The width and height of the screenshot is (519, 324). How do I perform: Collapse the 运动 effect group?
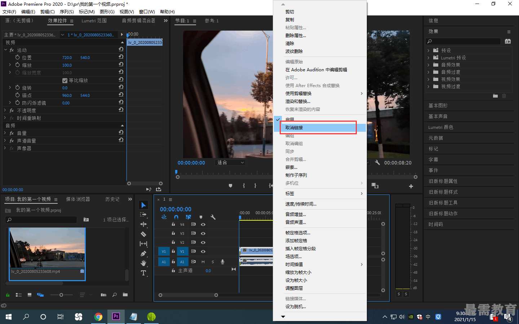5,50
